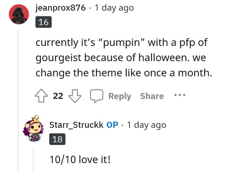Click the Reply link on the comment

(120, 96)
